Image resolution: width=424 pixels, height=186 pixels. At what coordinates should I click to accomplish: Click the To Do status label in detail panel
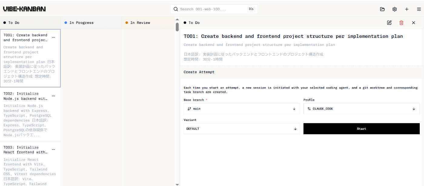point(194,23)
